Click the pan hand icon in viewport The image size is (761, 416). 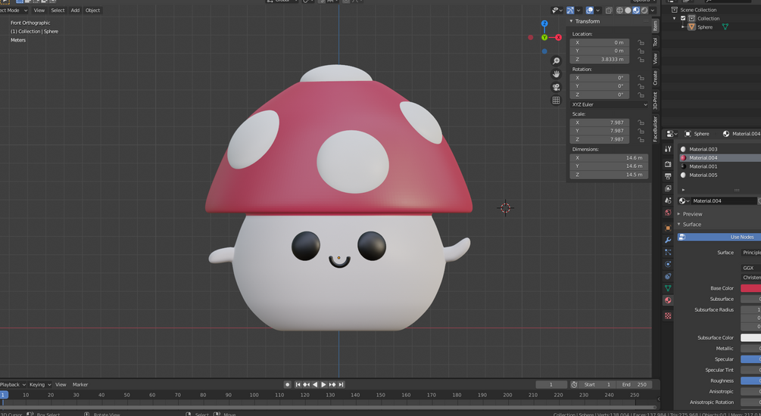click(556, 74)
